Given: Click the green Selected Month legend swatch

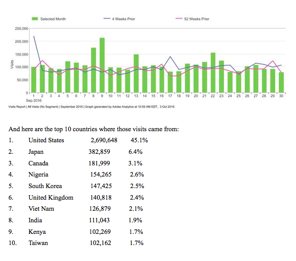Looking at the screenshot, I should tap(35, 19).
